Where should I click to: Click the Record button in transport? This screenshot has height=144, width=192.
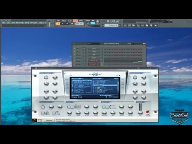point(72,24)
